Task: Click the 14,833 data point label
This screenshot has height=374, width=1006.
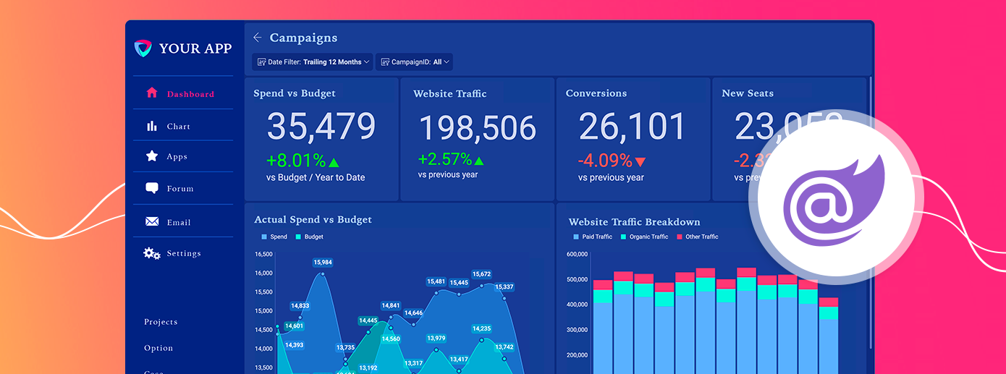Action: coord(300,306)
